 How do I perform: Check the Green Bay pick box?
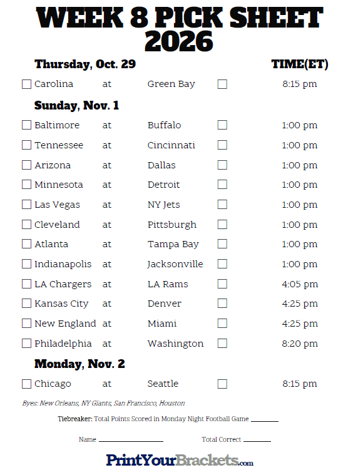222,84
